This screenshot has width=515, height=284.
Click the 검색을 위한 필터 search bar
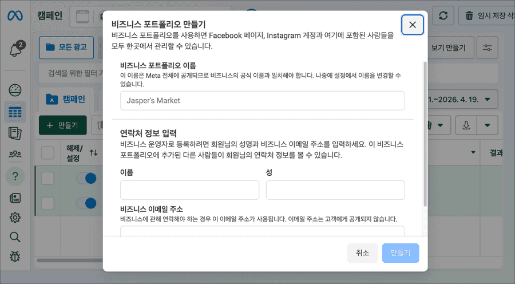coord(71,73)
